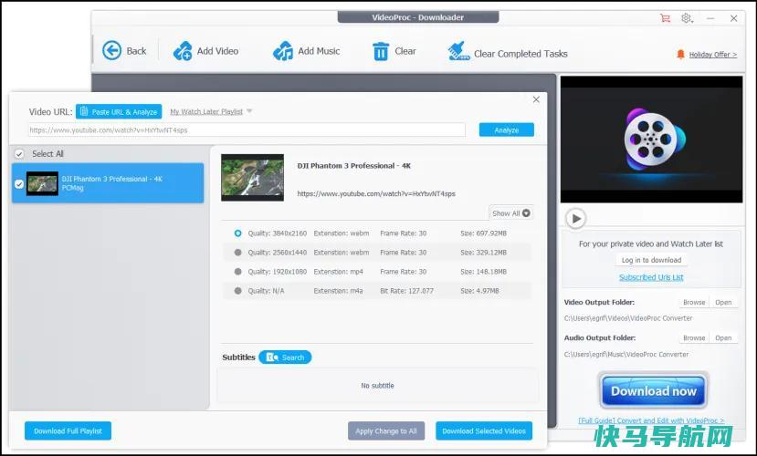Open the Audio Output Folder

point(723,338)
